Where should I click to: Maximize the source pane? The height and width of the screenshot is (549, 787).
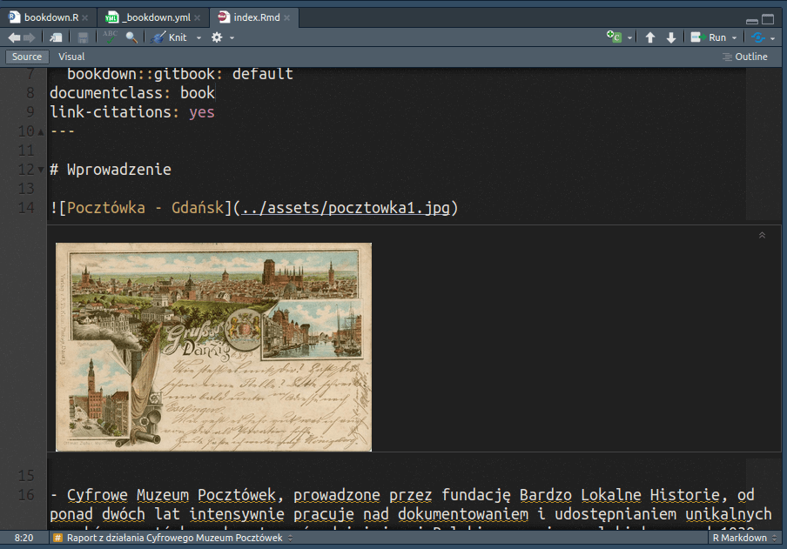point(768,19)
